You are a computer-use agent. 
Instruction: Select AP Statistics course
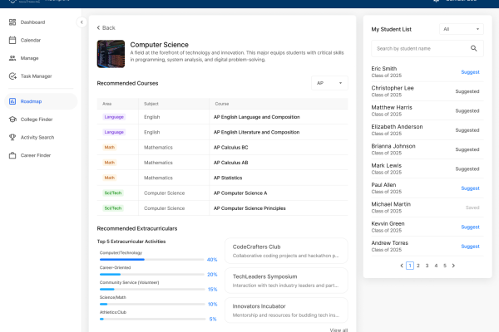(x=228, y=178)
